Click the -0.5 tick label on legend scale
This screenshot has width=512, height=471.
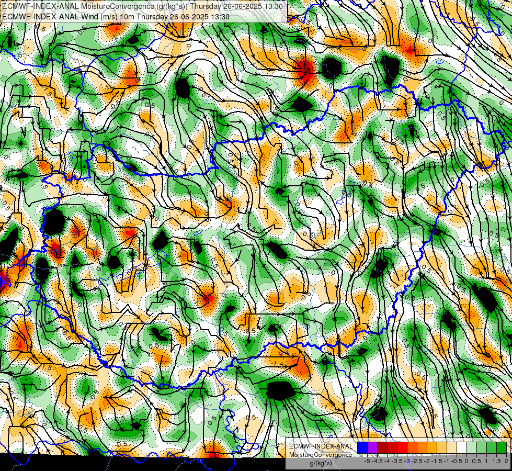[x=457, y=461]
